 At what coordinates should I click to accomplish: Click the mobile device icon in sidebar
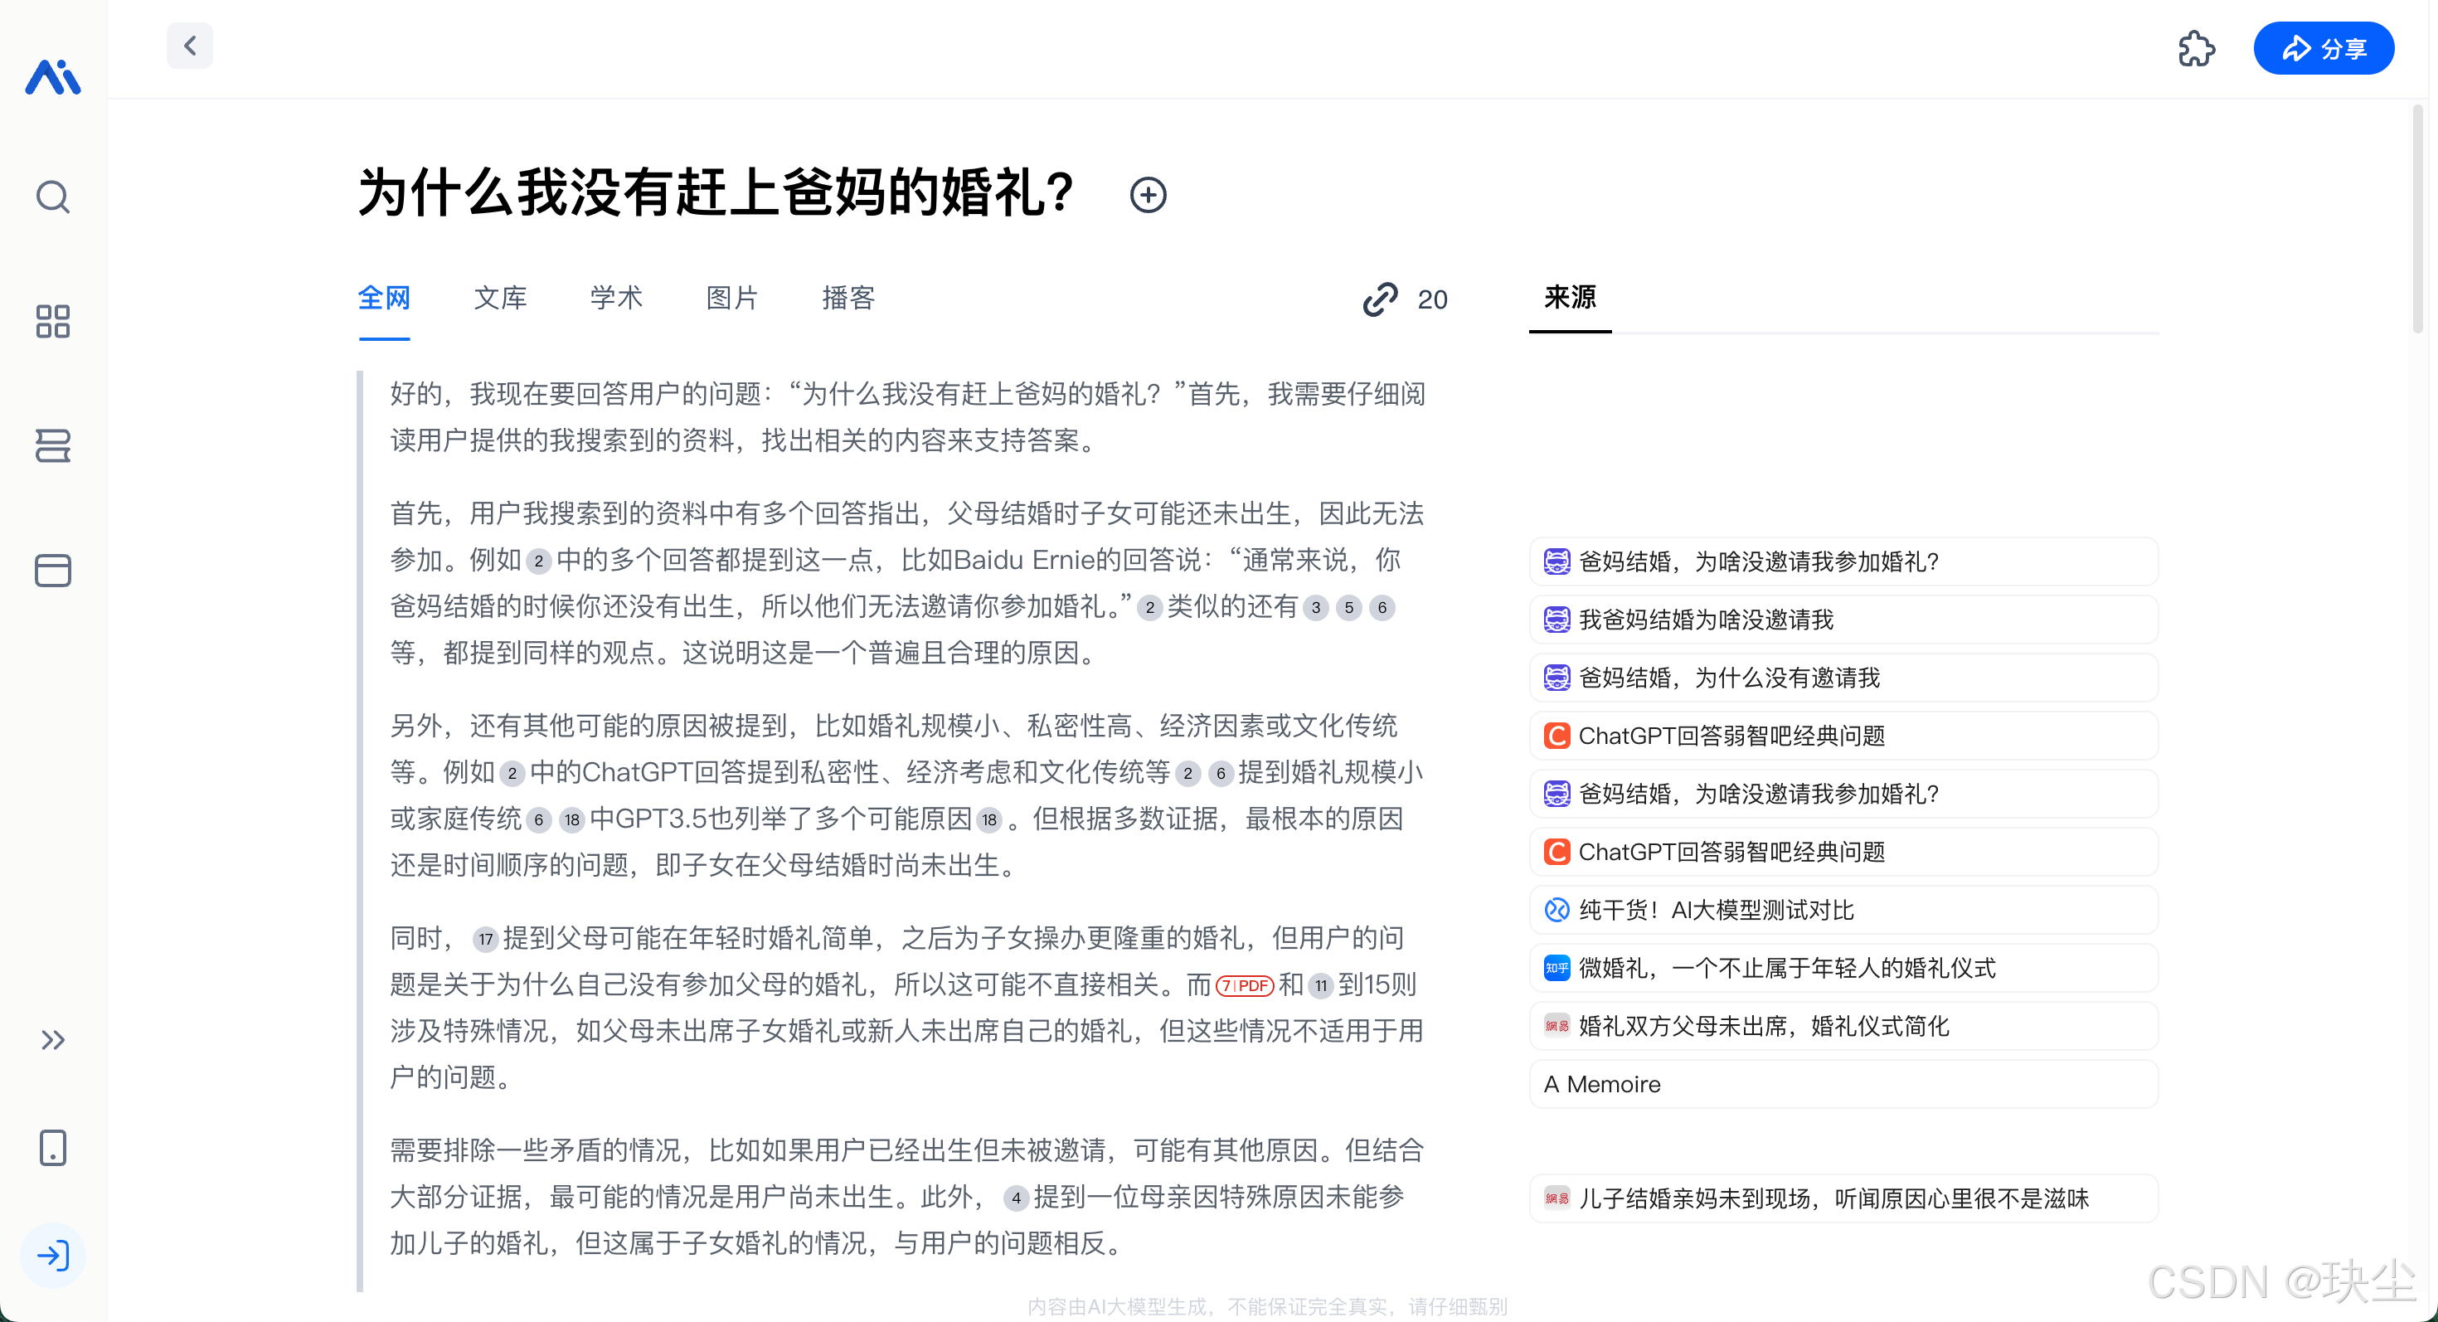click(53, 1147)
